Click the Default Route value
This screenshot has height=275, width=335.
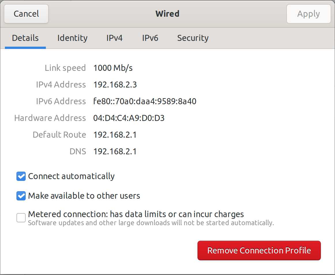click(115, 135)
